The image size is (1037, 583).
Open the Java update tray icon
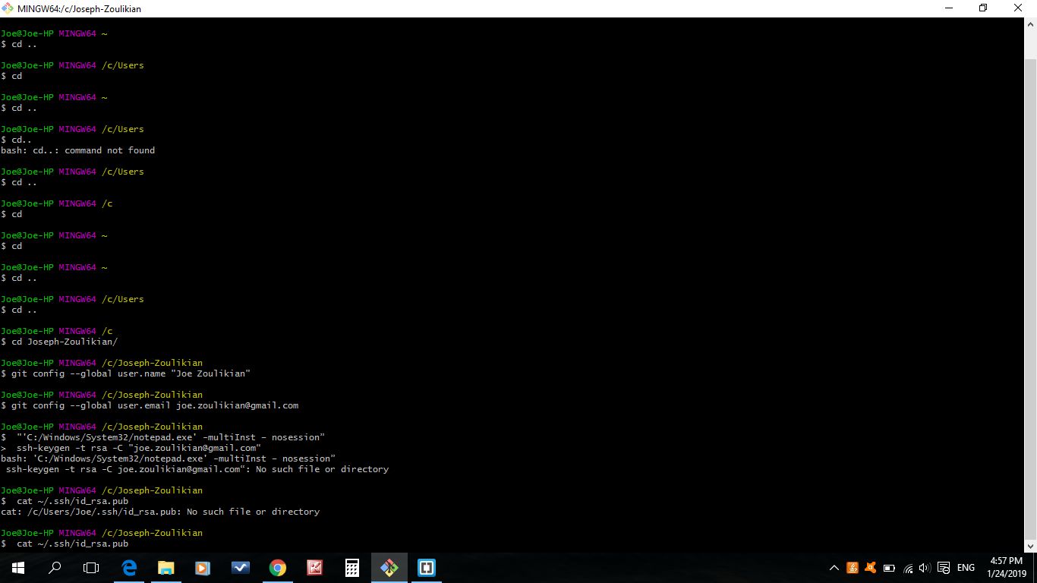(852, 568)
